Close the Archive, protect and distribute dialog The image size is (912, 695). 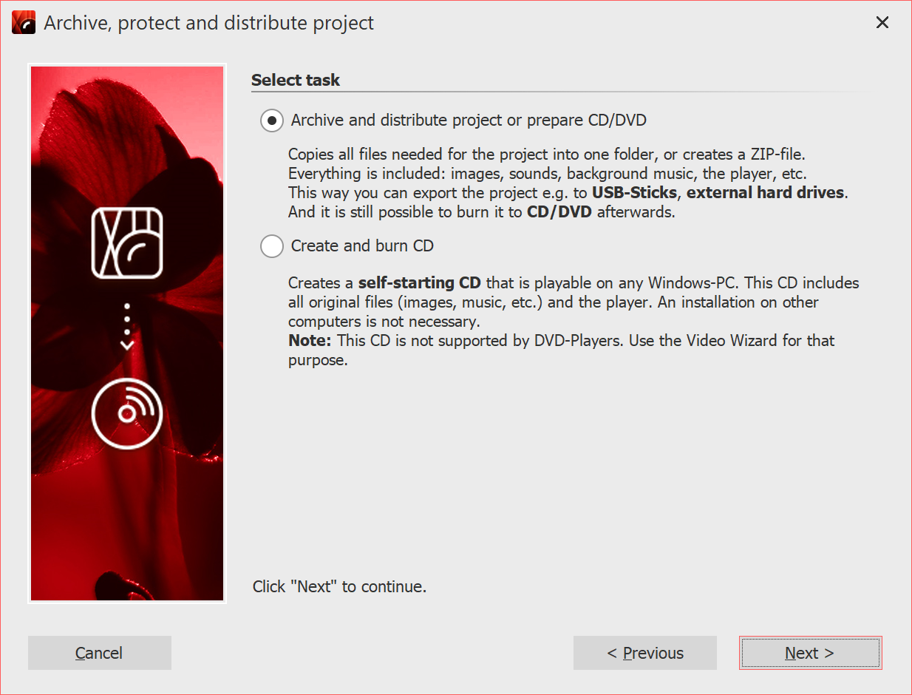point(882,23)
